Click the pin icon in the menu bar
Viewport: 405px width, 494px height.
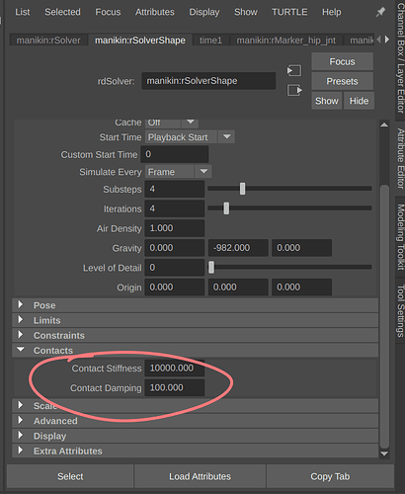(x=380, y=12)
